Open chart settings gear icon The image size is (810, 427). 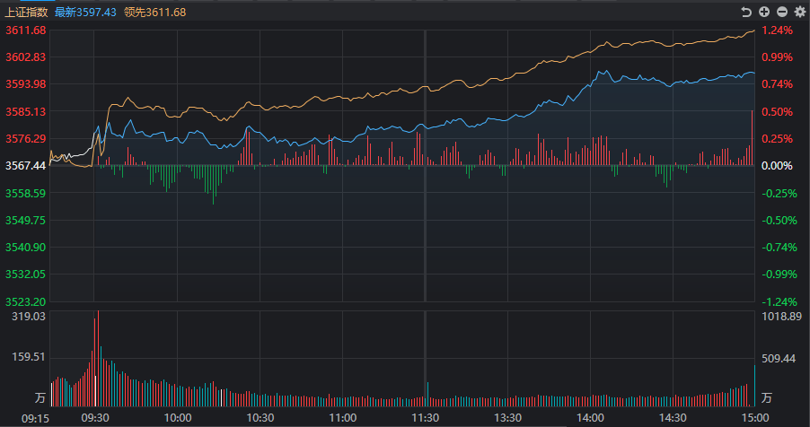pos(800,12)
